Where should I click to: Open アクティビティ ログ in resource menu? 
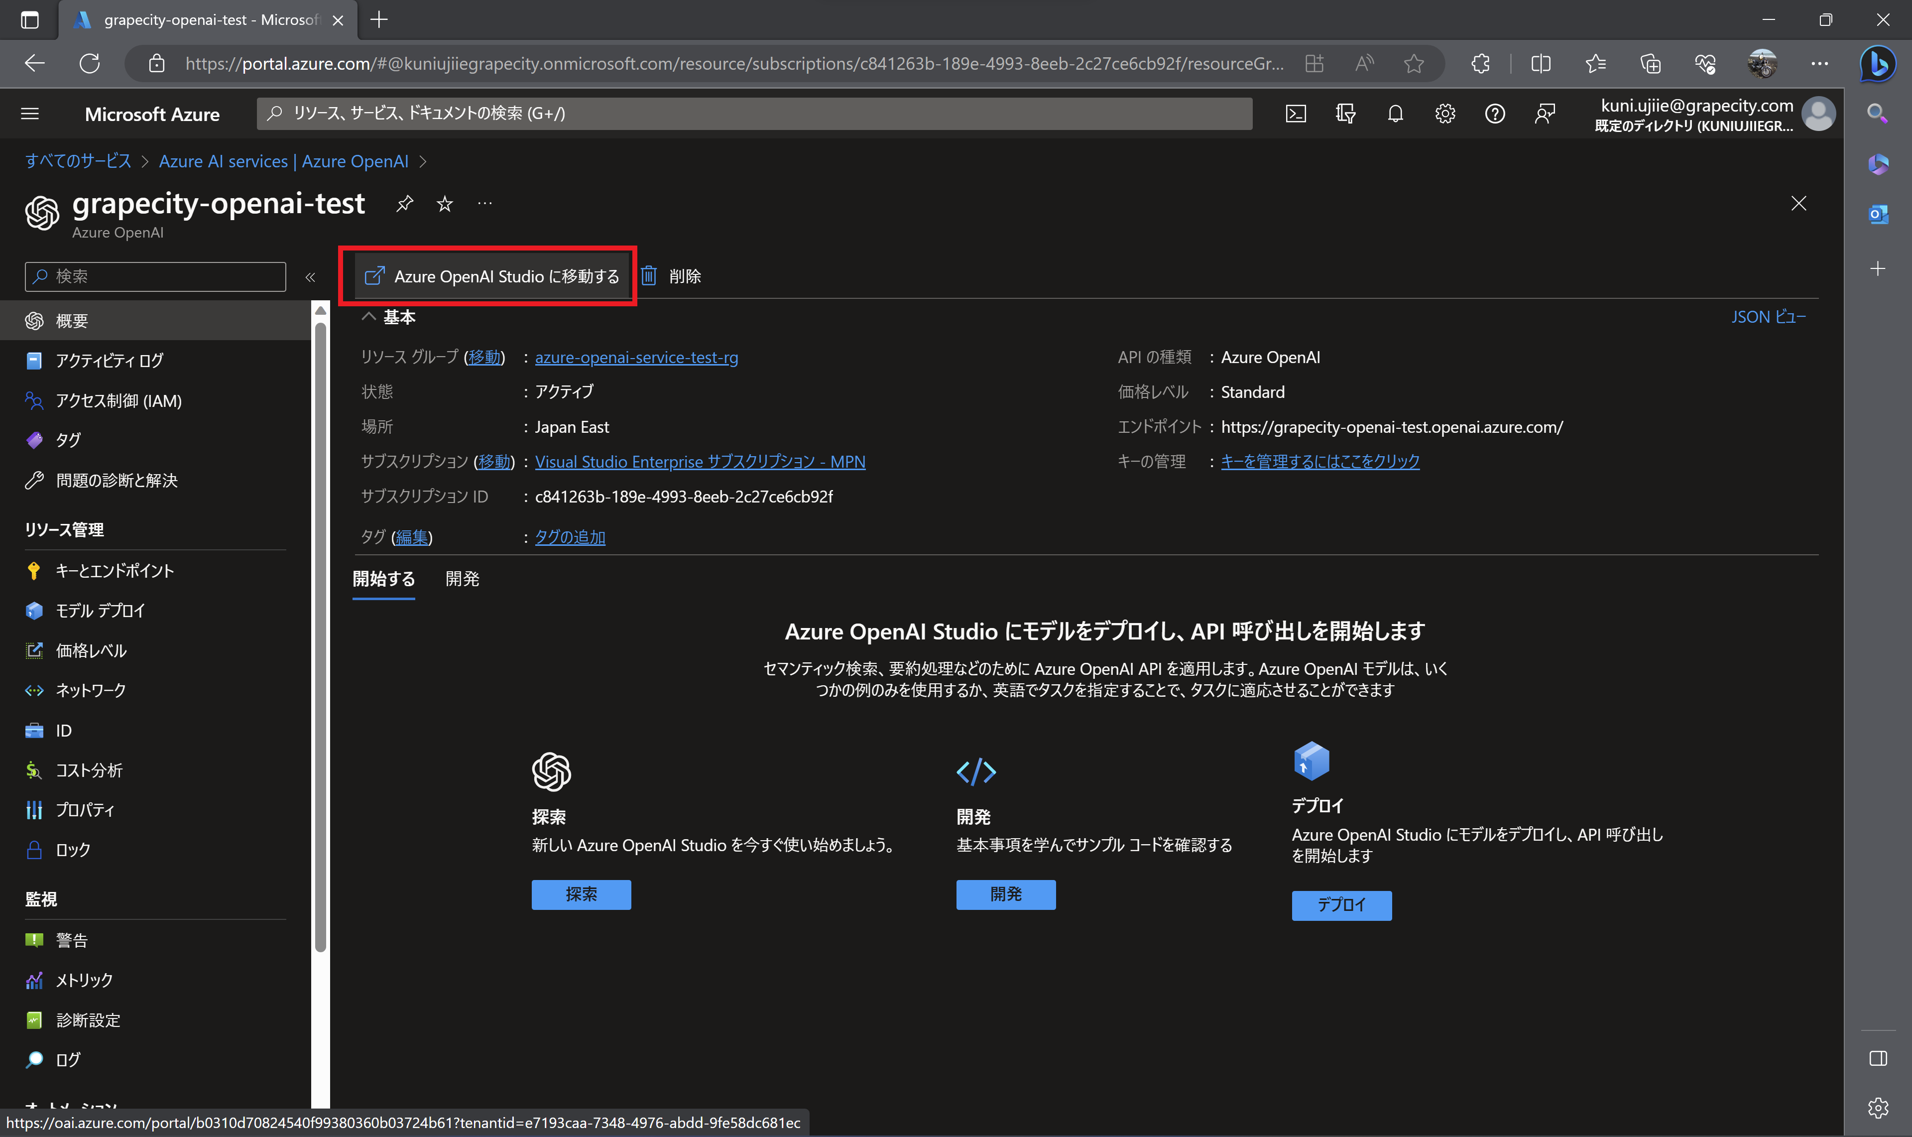point(155,360)
